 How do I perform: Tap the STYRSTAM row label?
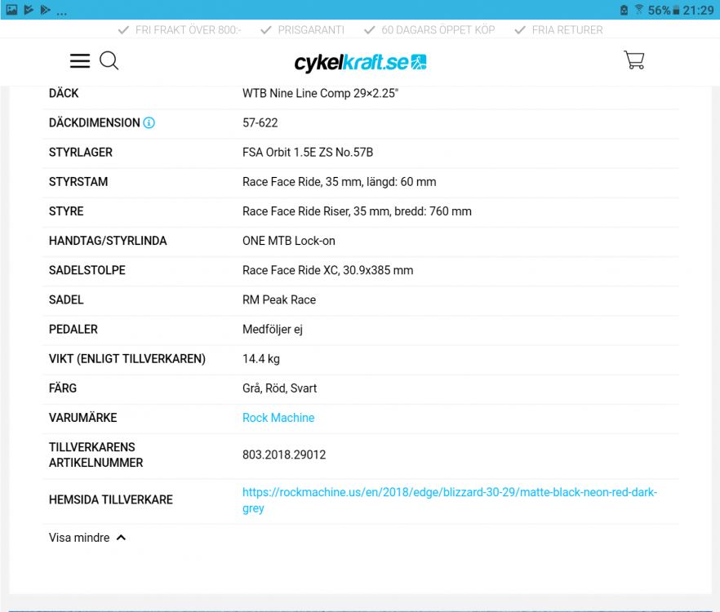[78, 182]
